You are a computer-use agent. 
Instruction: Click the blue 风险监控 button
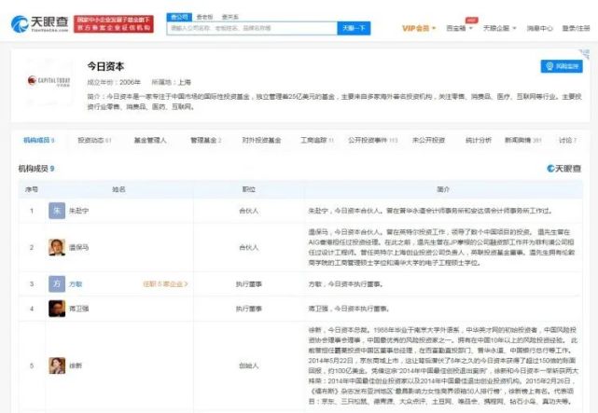coord(562,66)
